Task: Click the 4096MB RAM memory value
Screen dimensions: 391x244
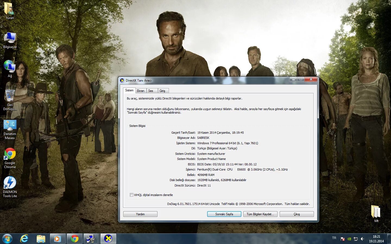Action: click(206, 175)
